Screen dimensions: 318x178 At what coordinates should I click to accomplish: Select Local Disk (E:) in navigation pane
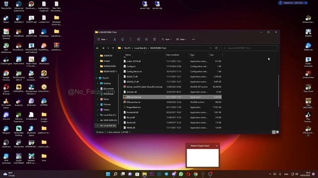[108, 126]
